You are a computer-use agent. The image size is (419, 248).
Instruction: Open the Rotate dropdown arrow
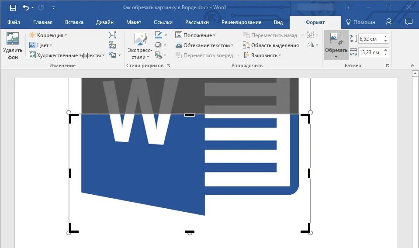[x=317, y=45]
